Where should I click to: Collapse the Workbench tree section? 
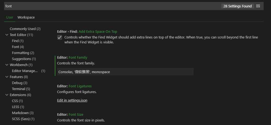(7, 65)
